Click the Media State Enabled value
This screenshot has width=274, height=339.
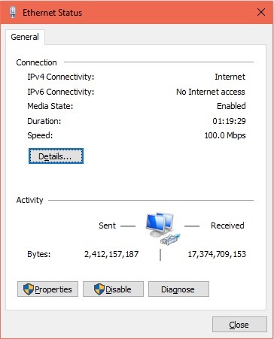[x=231, y=106]
